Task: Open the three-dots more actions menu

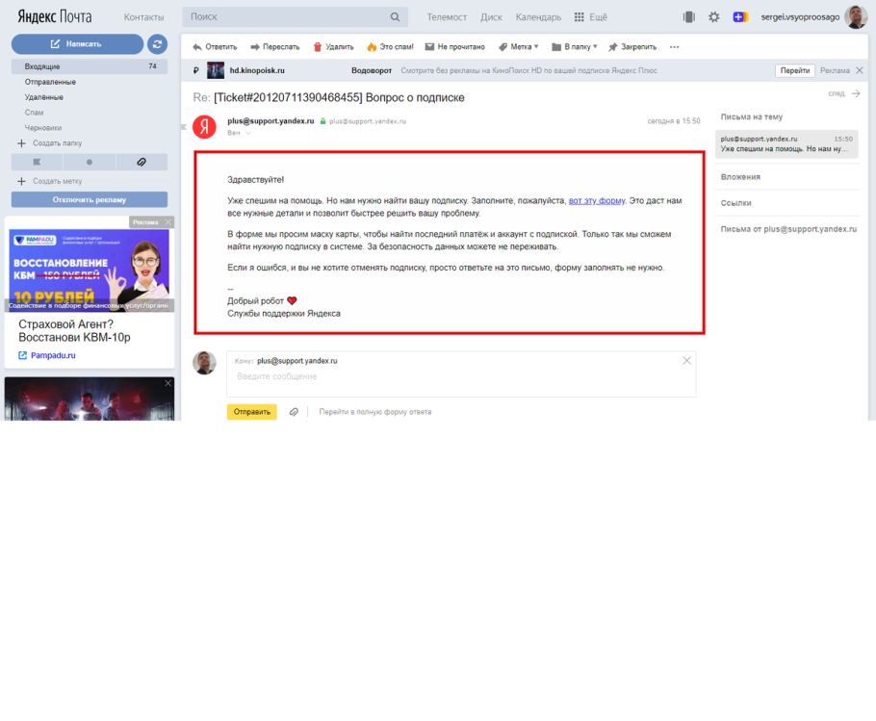Action: click(x=674, y=46)
